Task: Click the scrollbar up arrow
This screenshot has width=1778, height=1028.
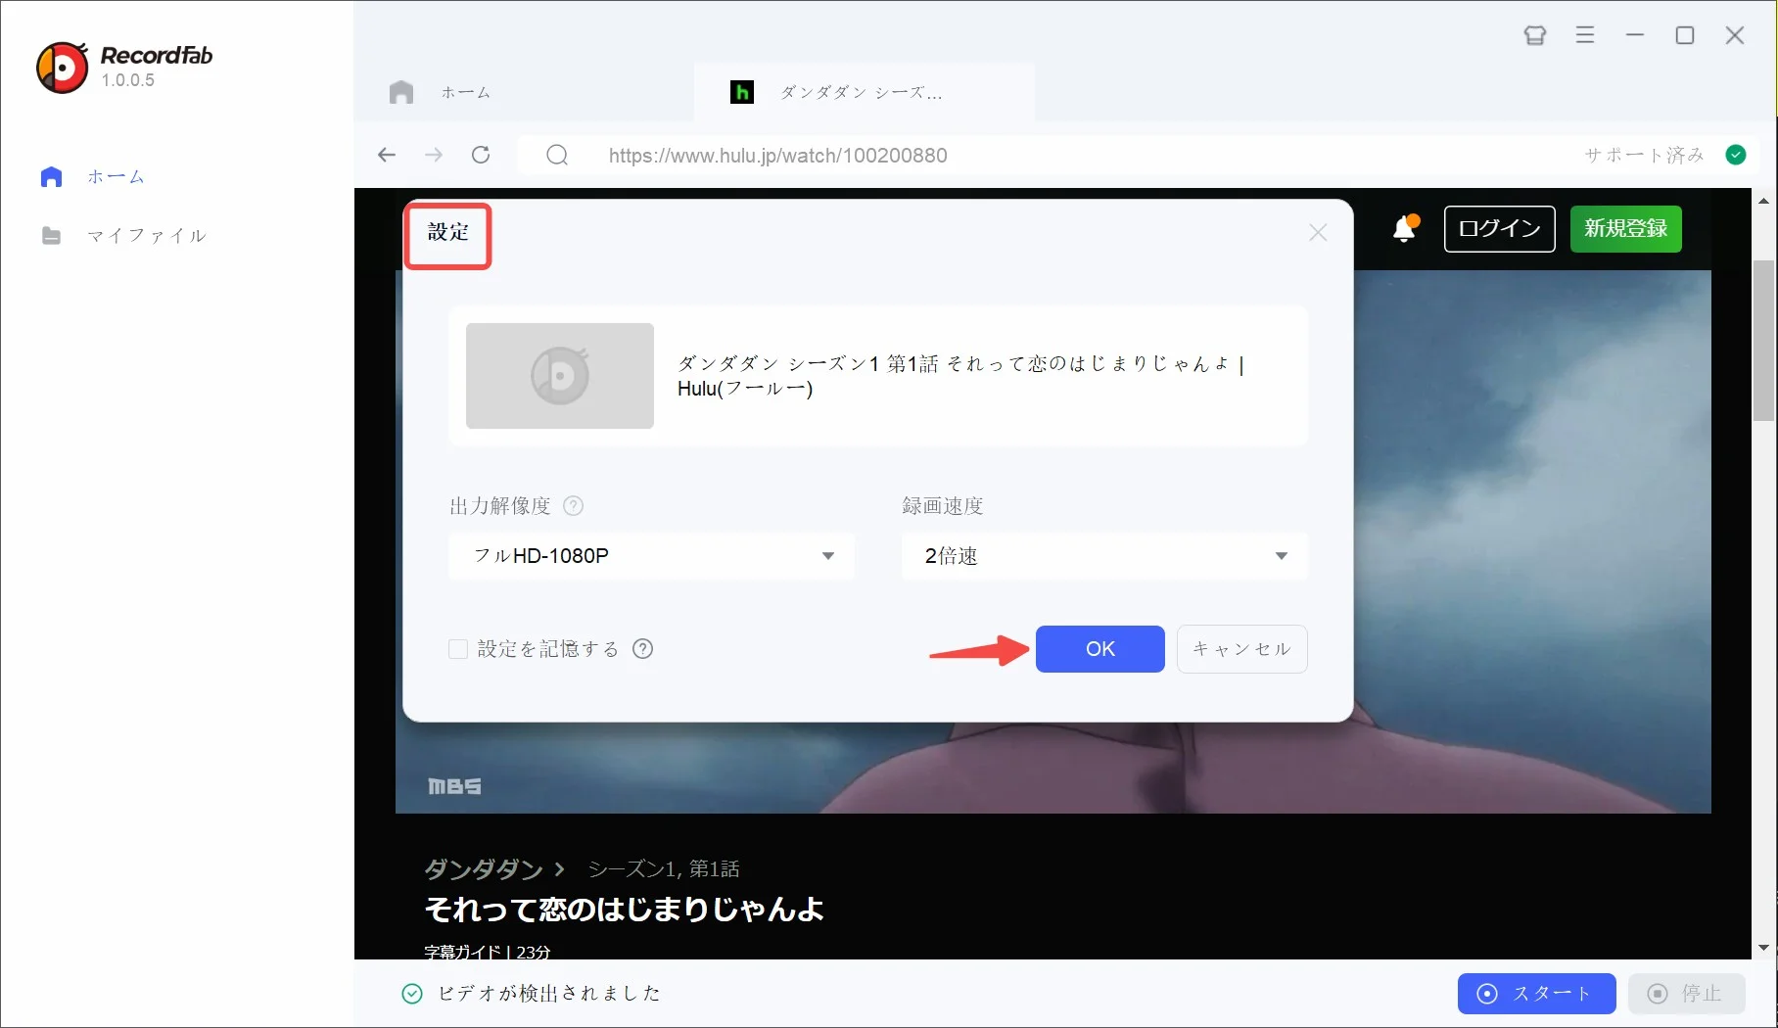Action: pos(1764,201)
